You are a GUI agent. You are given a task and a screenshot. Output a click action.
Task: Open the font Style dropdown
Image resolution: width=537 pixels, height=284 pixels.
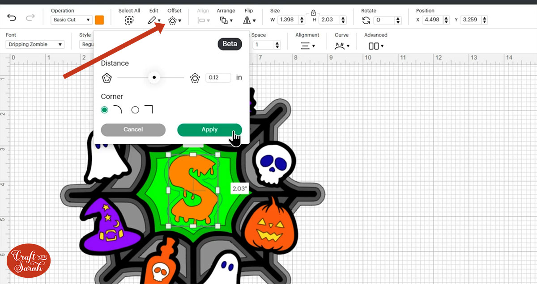coord(86,44)
